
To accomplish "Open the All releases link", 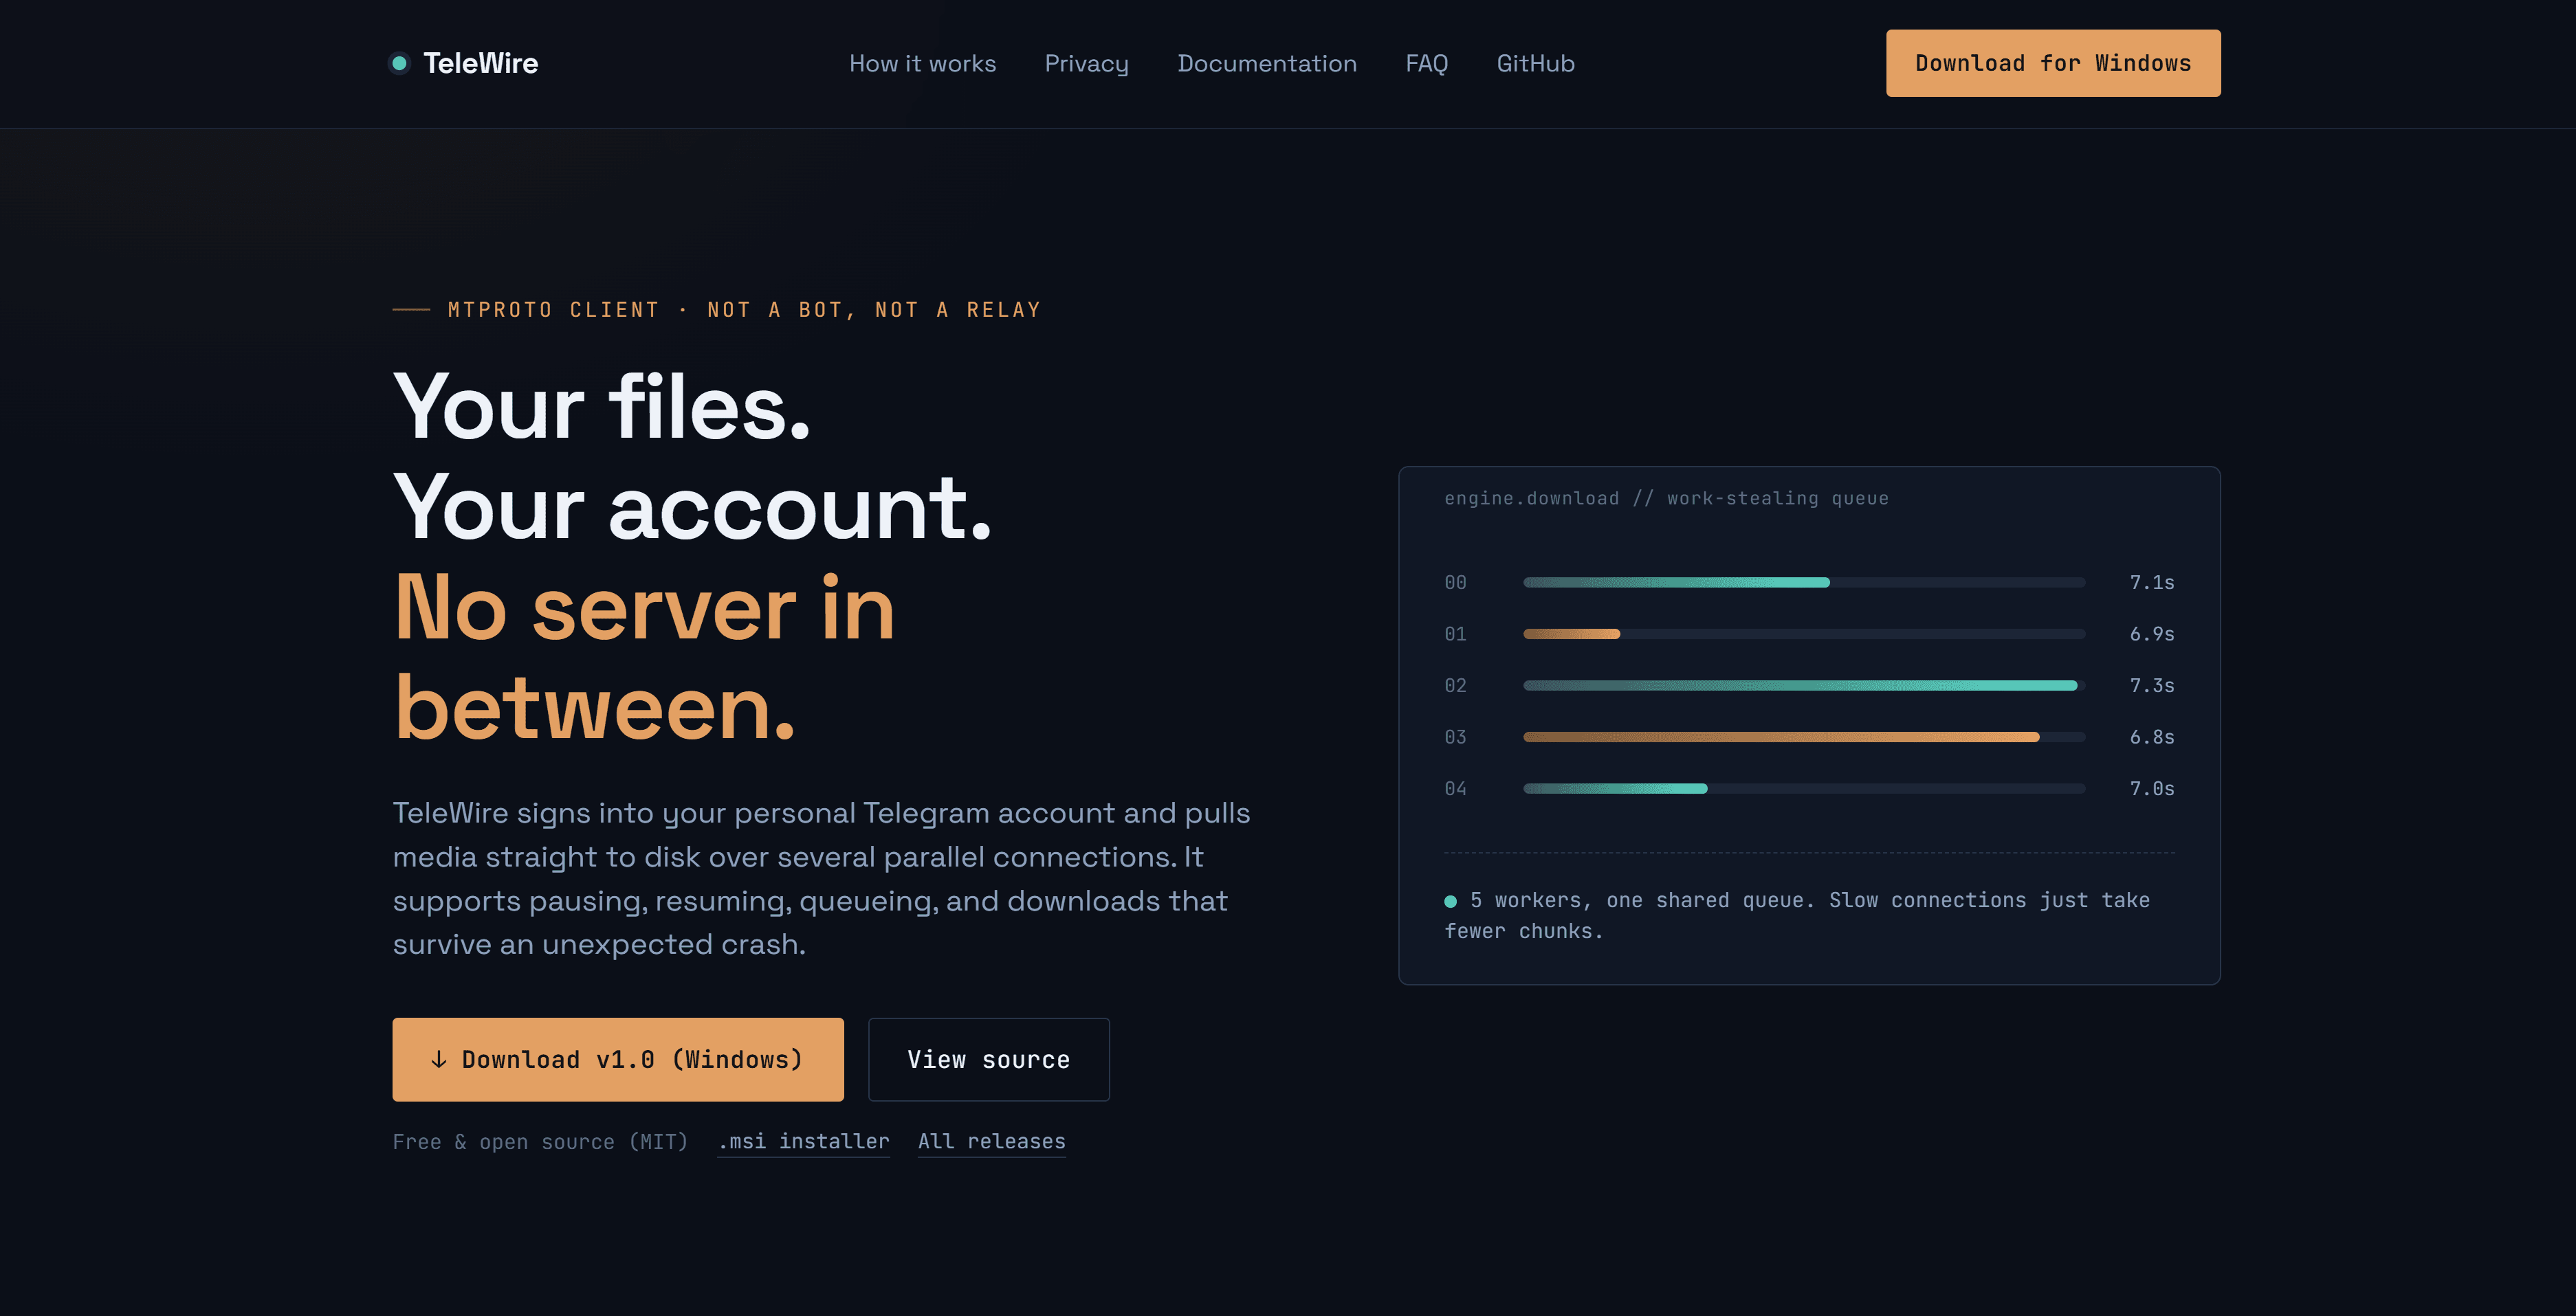I will click(x=991, y=1141).
